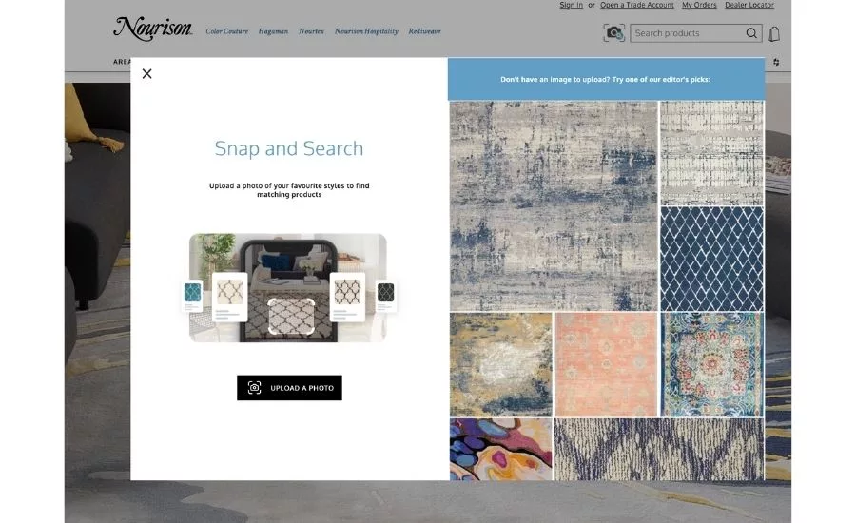Viewport: 856px width, 523px height.
Task: Select the Color Couture brand tab
Action: (227, 31)
